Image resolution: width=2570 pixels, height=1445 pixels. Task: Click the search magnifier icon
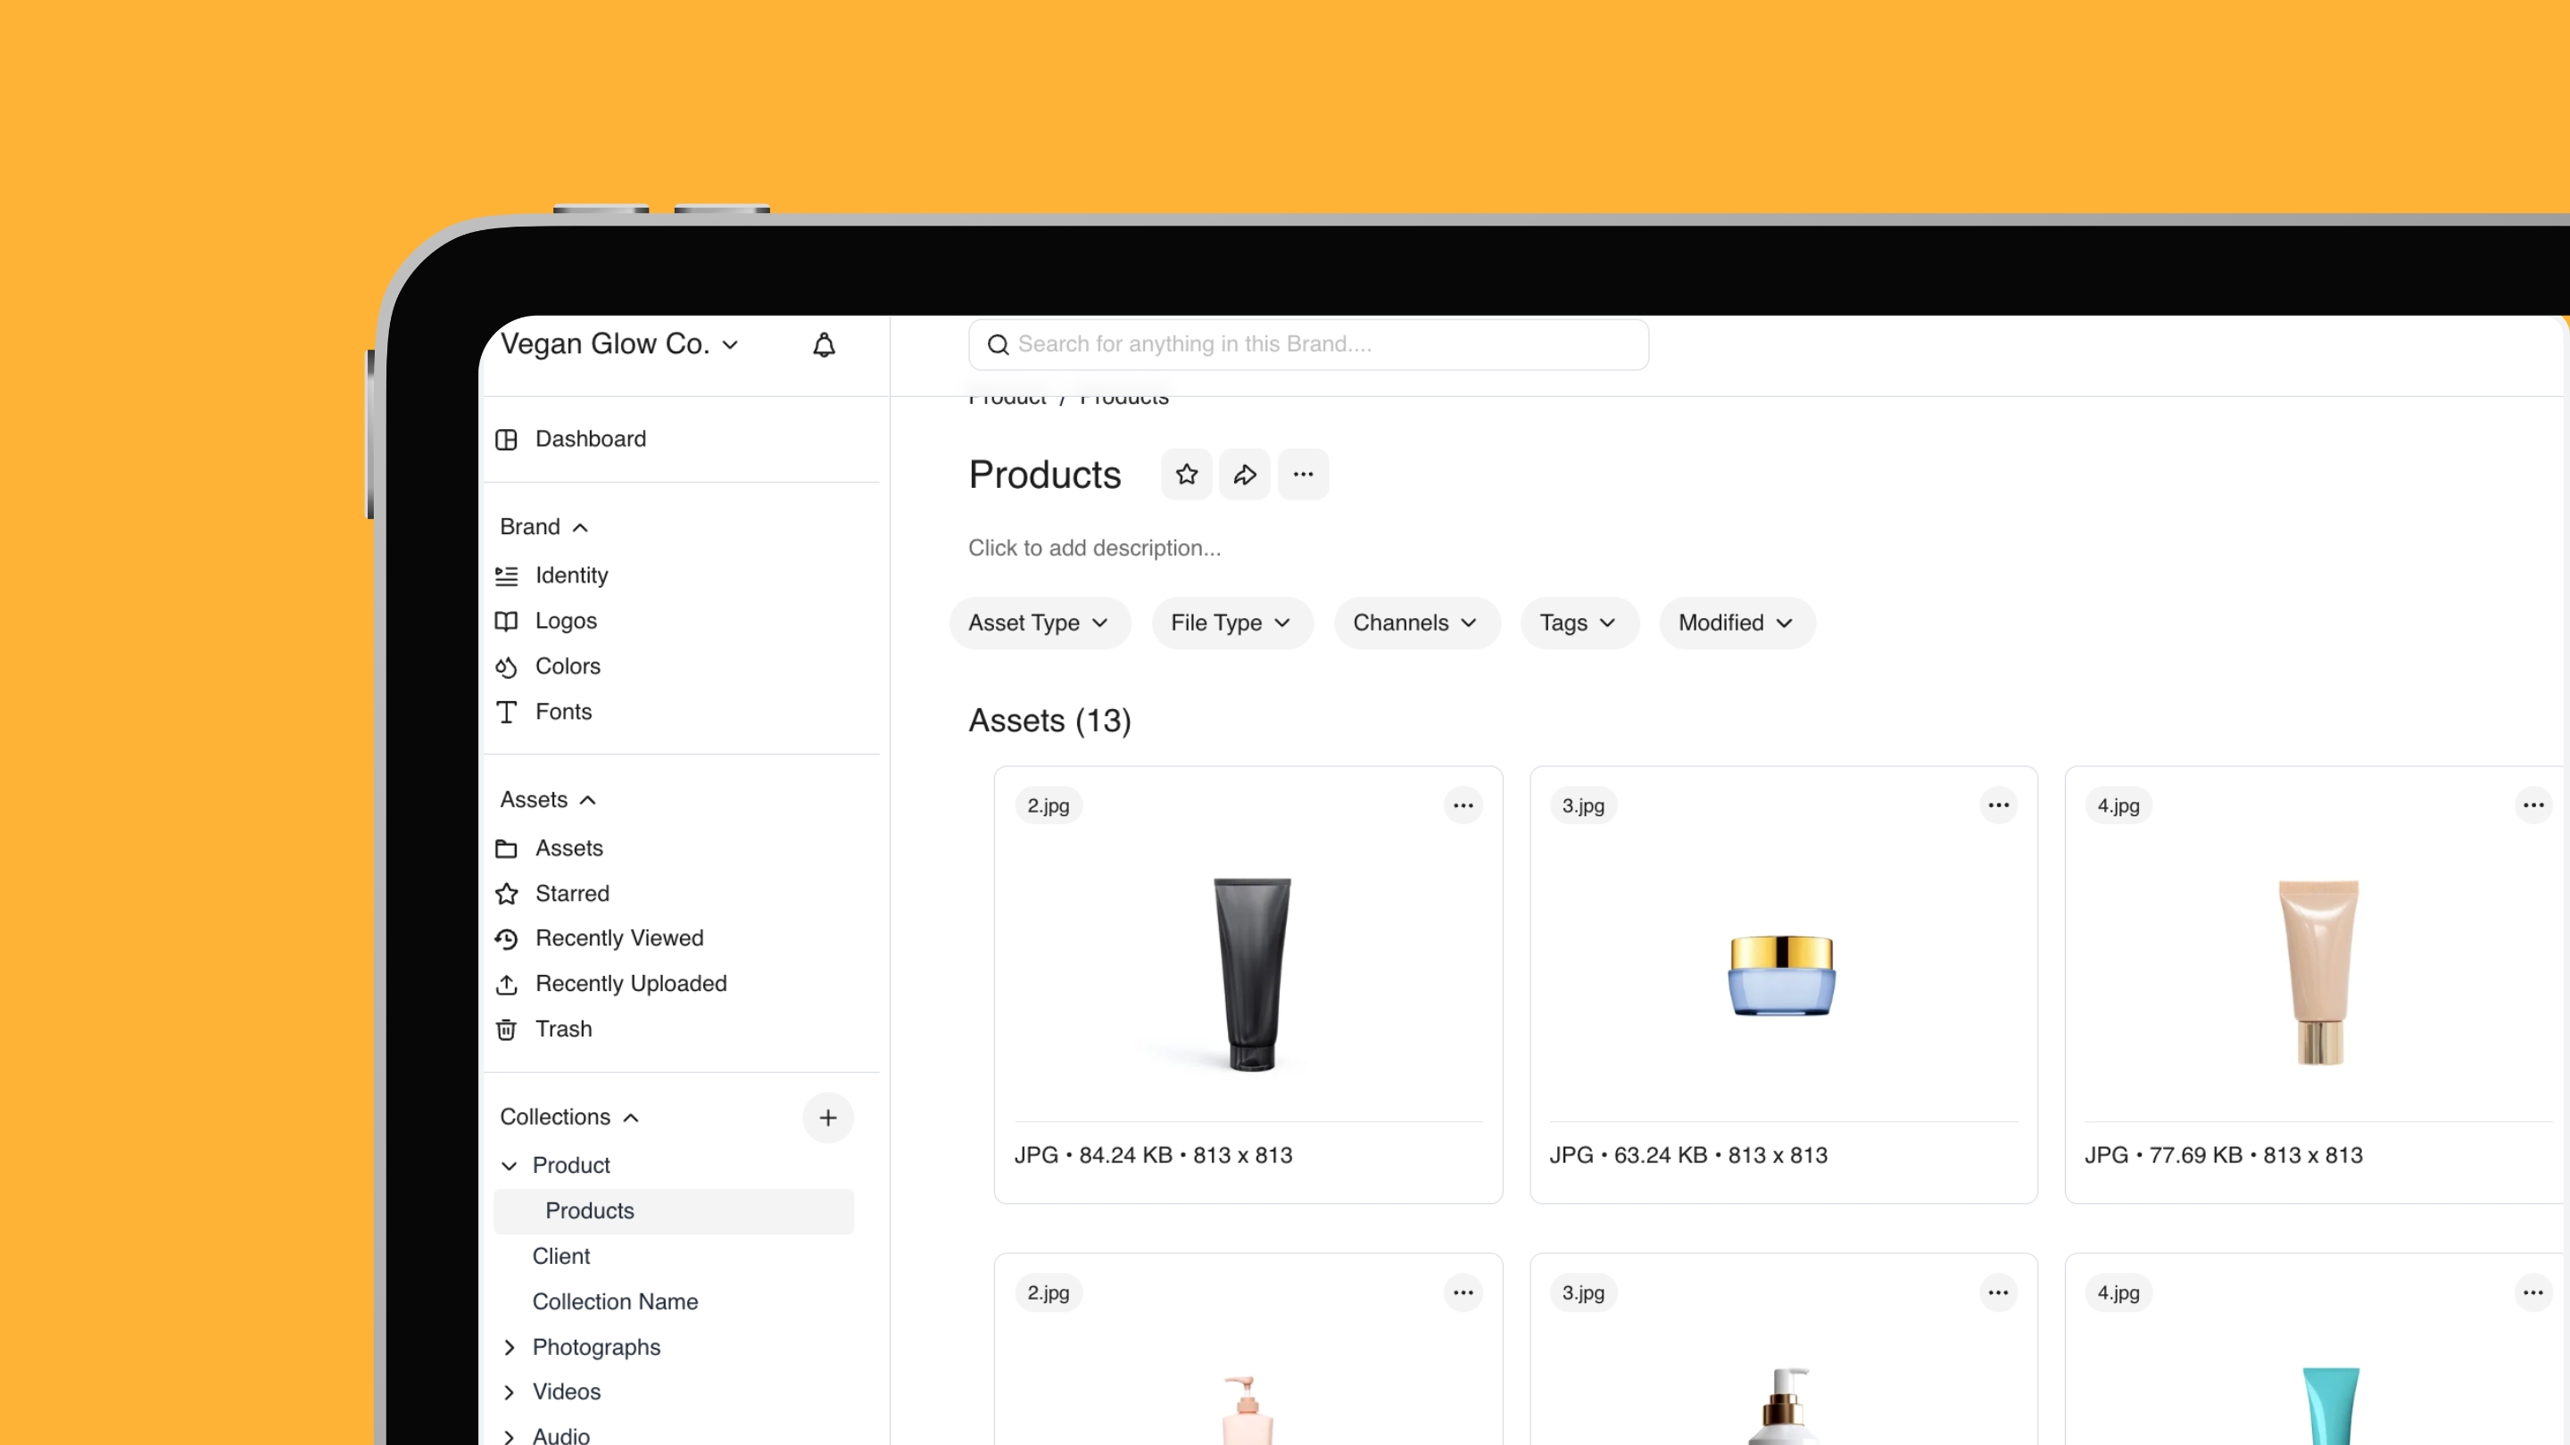click(x=998, y=345)
